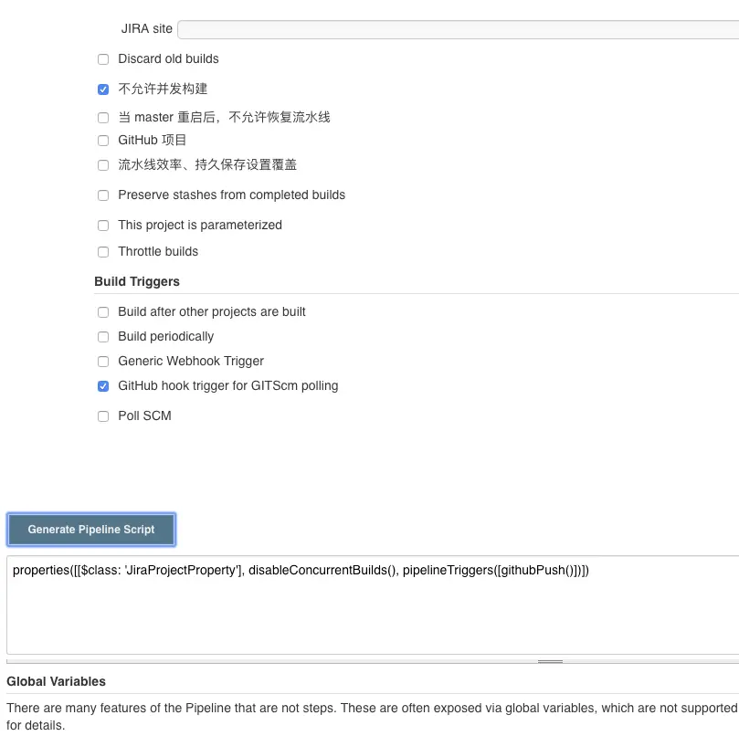Click the Build Triggers section heading

tap(137, 281)
